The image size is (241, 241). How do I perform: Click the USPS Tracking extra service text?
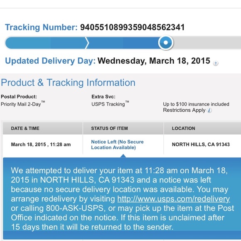point(110,104)
